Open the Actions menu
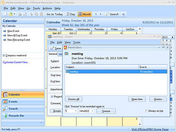This screenshot has height=132, width=176. coord(47,8)
